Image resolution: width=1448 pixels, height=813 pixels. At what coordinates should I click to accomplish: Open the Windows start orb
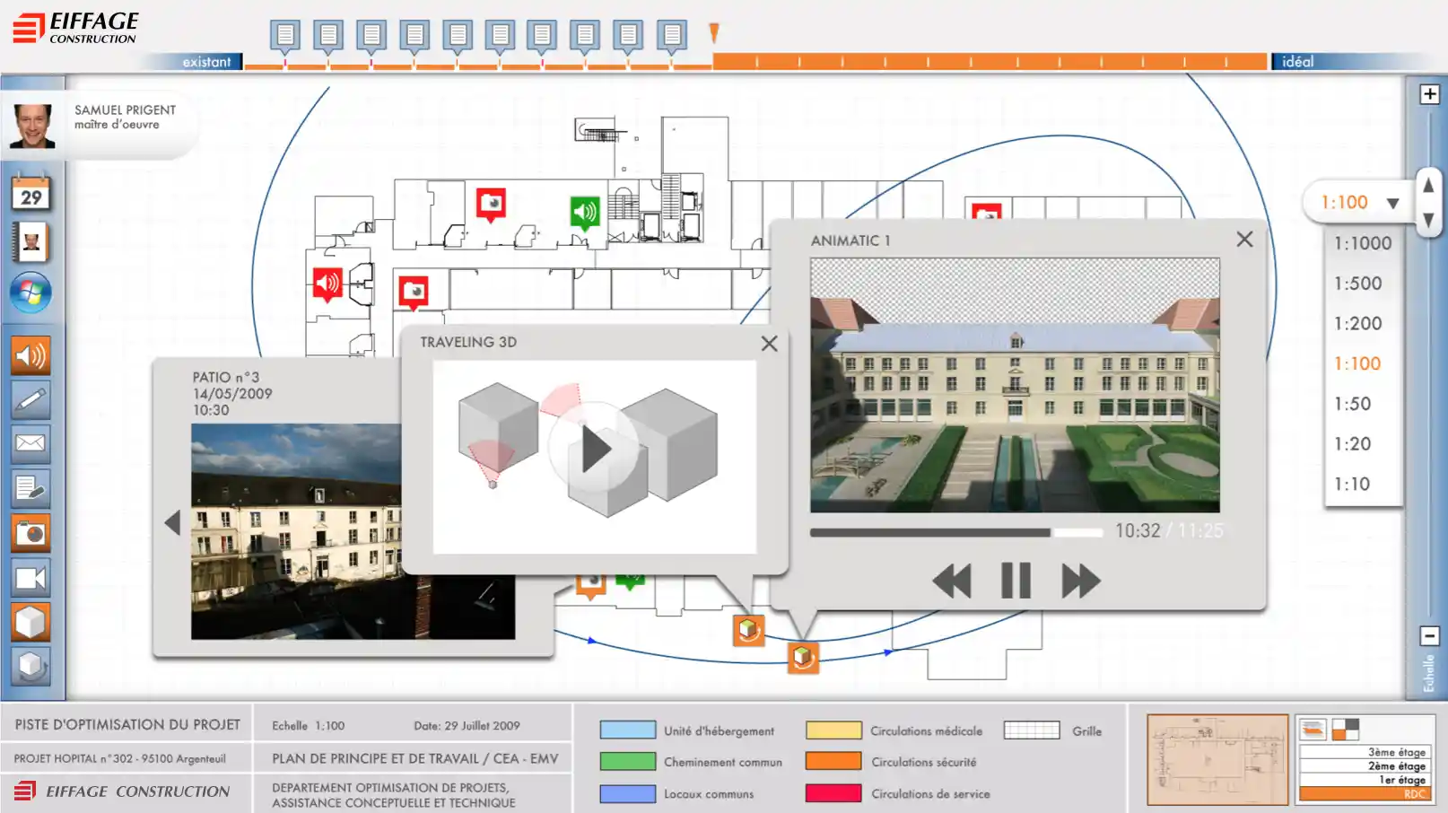pyautogui.click(x=31, y=293)
